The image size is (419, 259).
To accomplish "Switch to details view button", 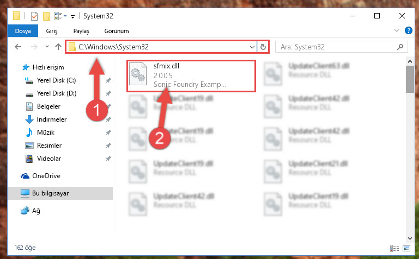I will (x=394, y=248).
